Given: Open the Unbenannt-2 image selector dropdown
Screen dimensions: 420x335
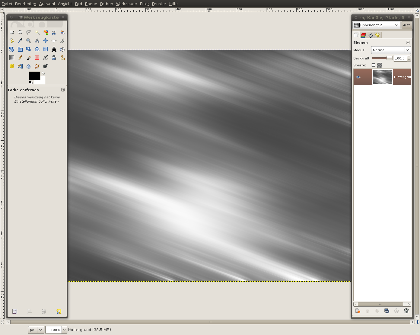Looking at the screenshot, I should pyautogui.click(x=376, y=25).
